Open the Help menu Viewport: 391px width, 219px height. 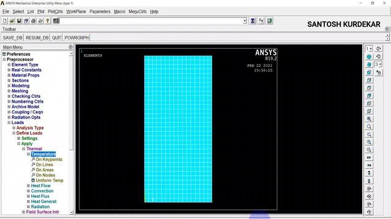coord(154,12)
